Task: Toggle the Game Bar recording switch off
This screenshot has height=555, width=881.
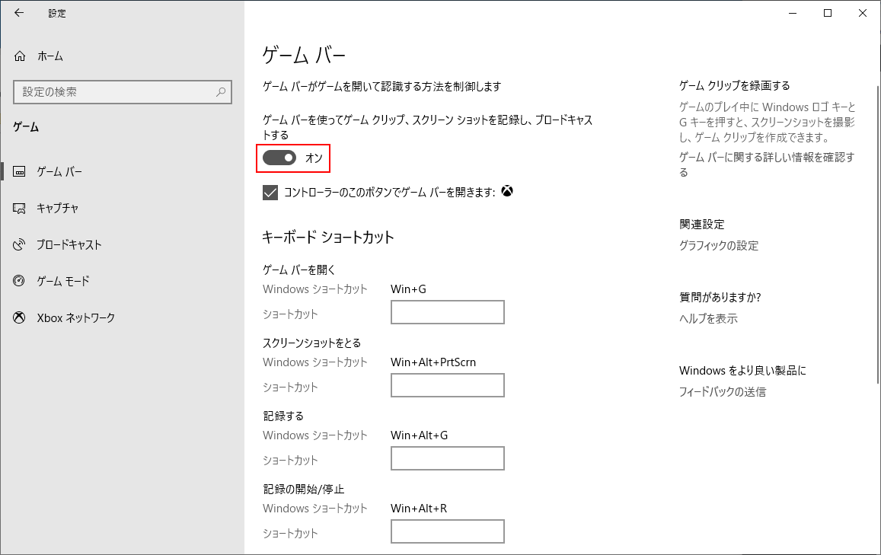Action: click(279, 158)
